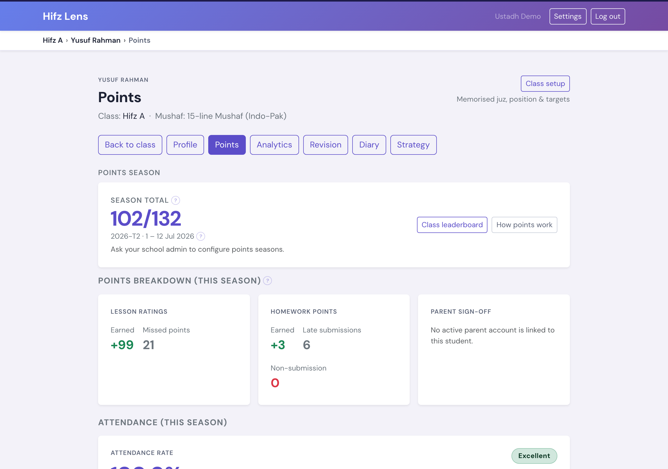Screen dimensions: 668x469
Task: Open the Class leaderboard
Action: [x=452, y=225]
